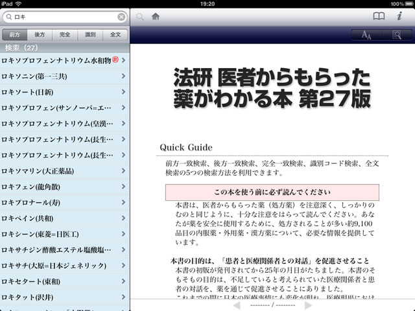
Task: Click the Quick Guide heading
Action: click(186, 147)
